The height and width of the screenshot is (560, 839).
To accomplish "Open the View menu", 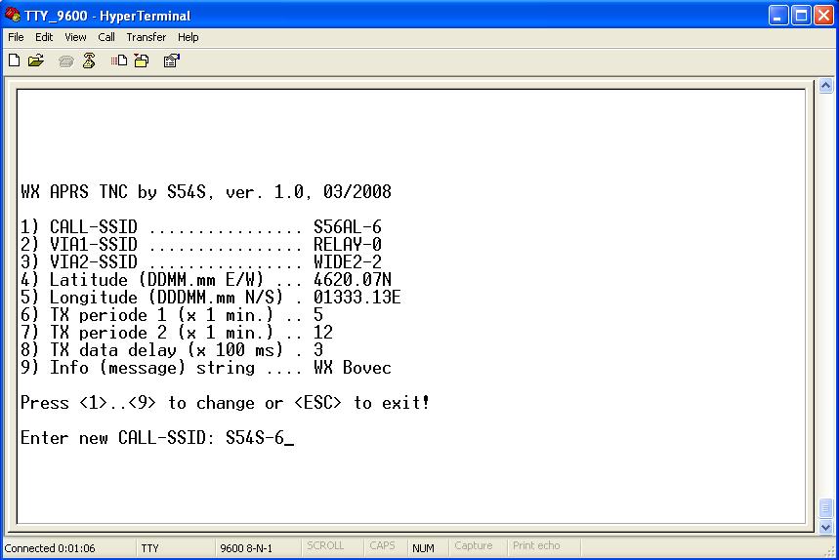I will click(x=75, y=37).
